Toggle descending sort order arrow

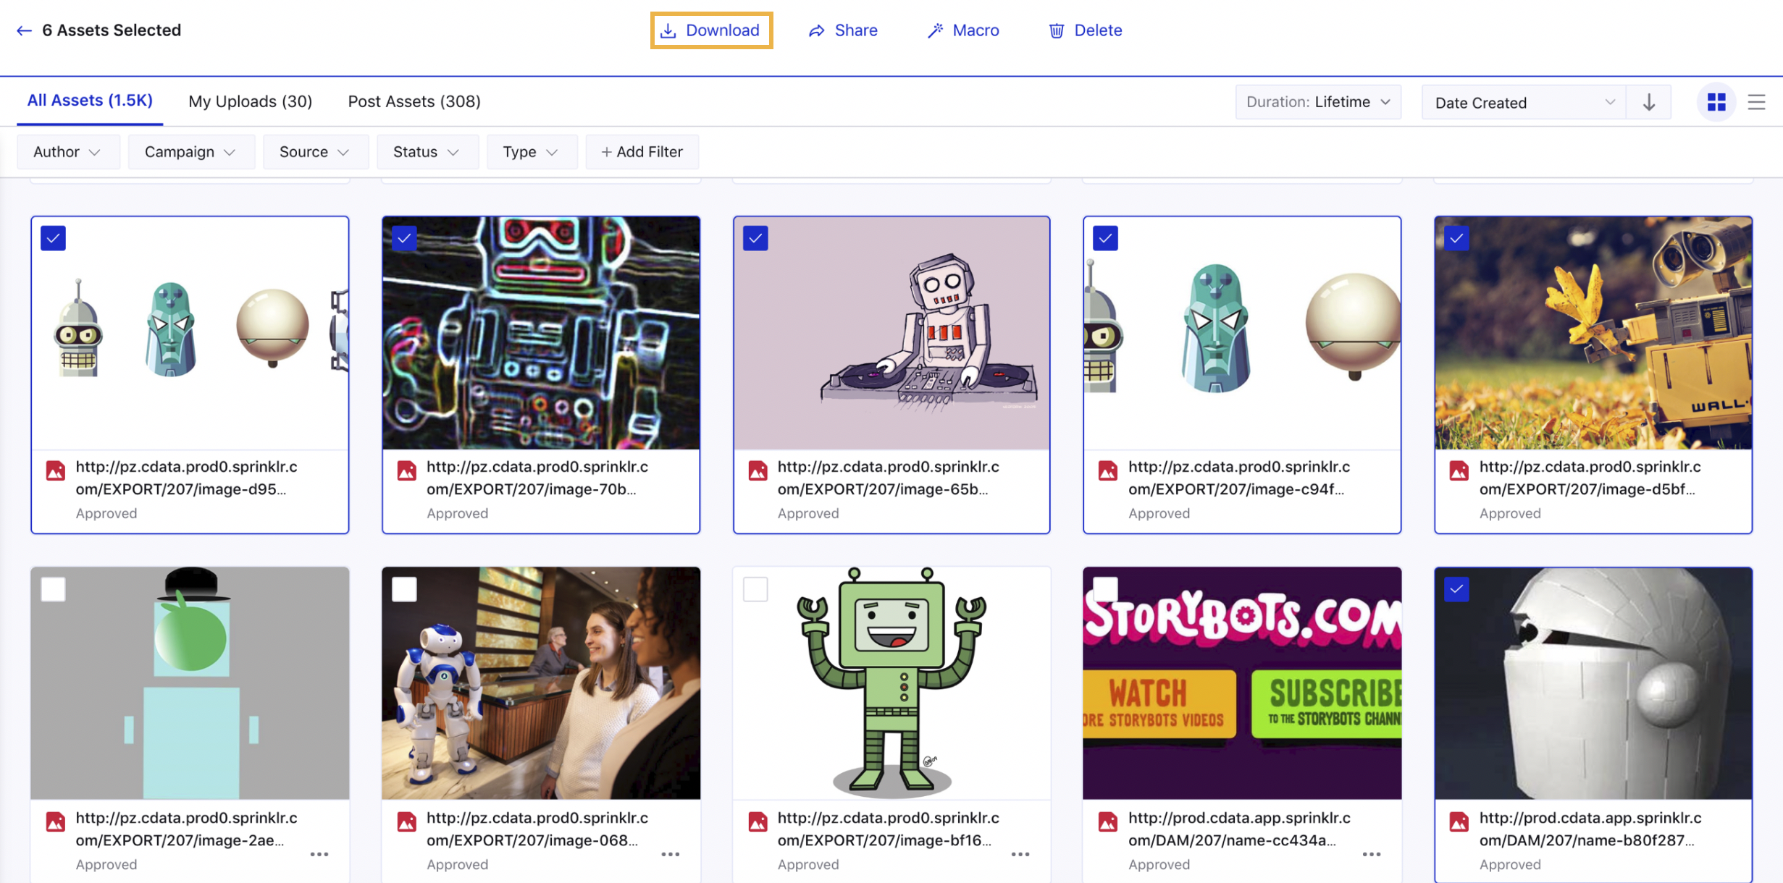point(1649,102)
